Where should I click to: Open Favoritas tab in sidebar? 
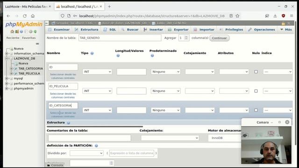click(x=29, y=38)
